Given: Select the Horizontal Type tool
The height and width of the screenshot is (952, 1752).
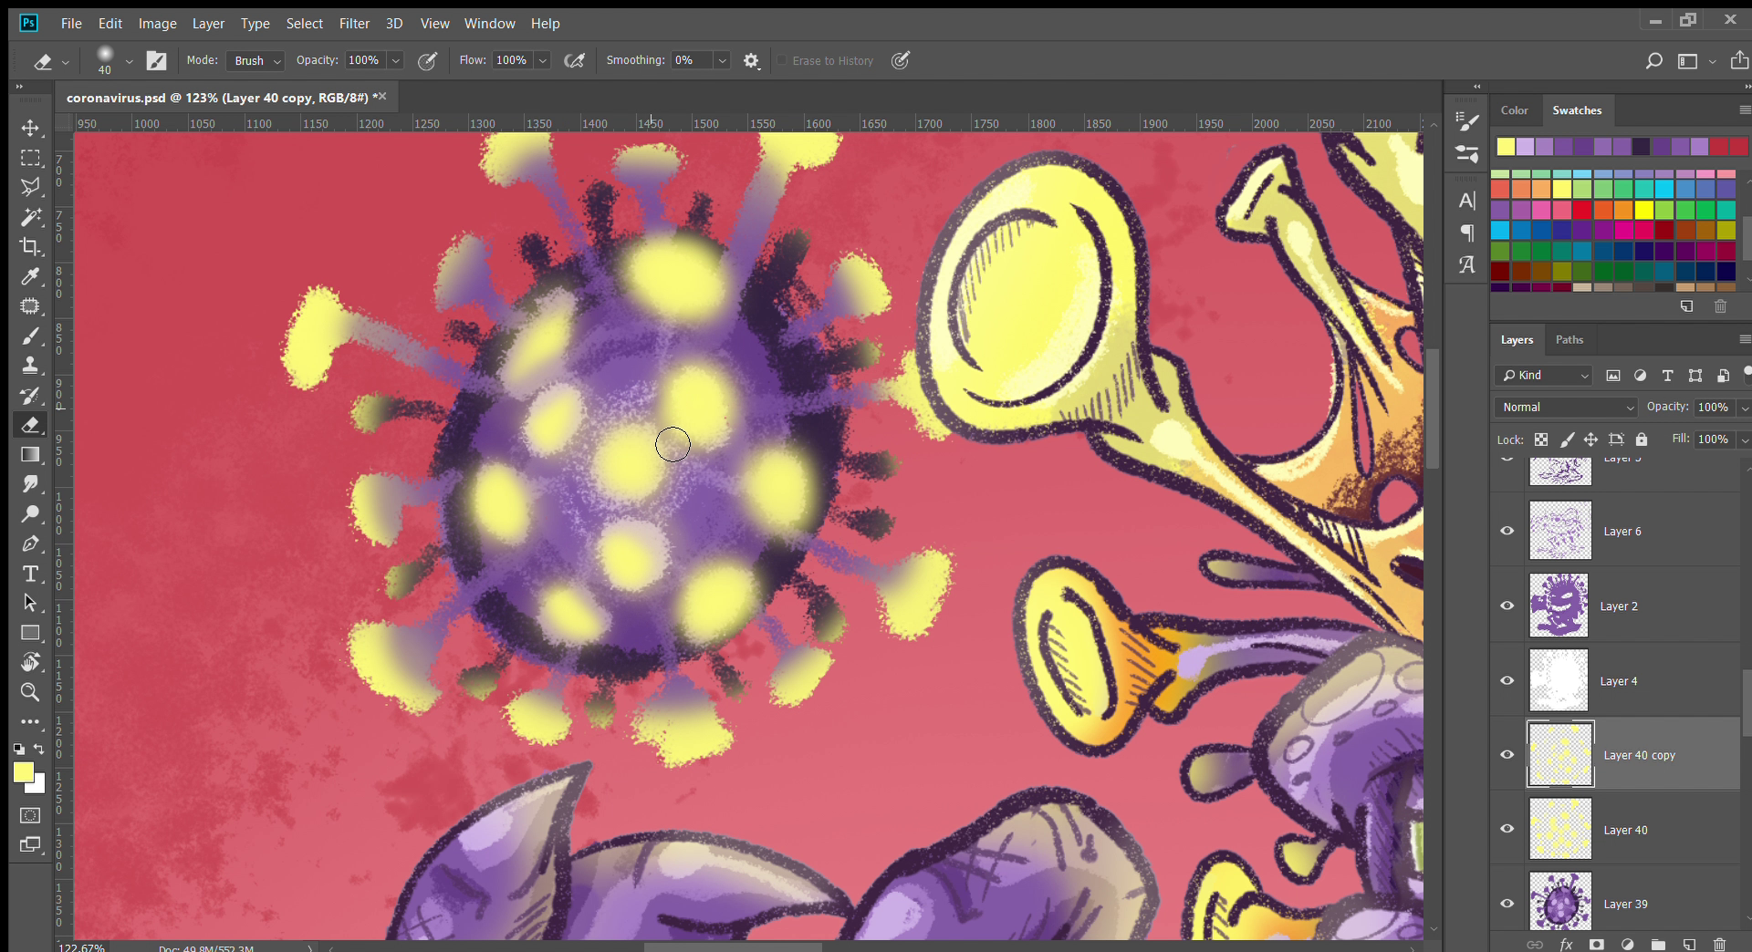Looking at the screenshot, I should click(x=30, y=574).
